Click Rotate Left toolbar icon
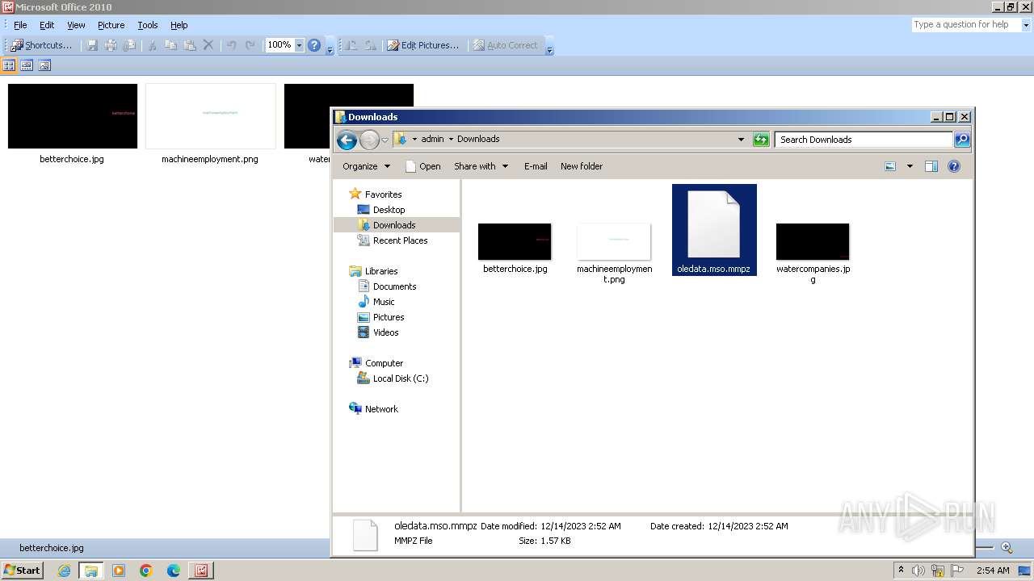The image size is (1034, 581). [x=351, y=45]
